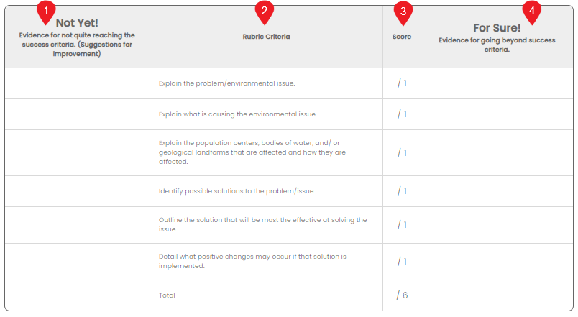Viewport: 578px width, 317px height.
Task: Click red marker number 3
Action: 403,12
